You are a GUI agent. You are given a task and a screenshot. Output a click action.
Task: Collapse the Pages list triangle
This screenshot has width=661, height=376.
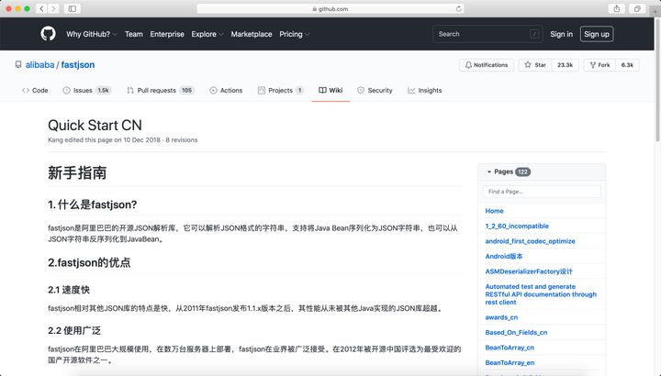[489, 171]
